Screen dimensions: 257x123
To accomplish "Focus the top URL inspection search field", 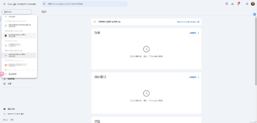I will point(84,4).
